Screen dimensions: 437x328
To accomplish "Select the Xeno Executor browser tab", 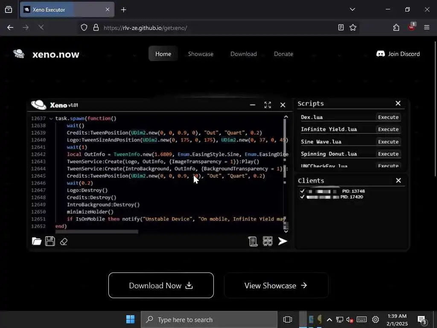I will pos(67,9).
